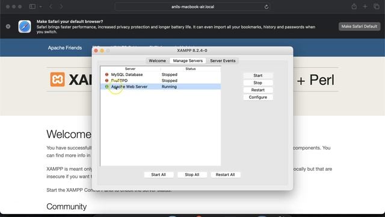Open the sidebar options dropdown arrow
385x217 pixels.
[40, 7]
